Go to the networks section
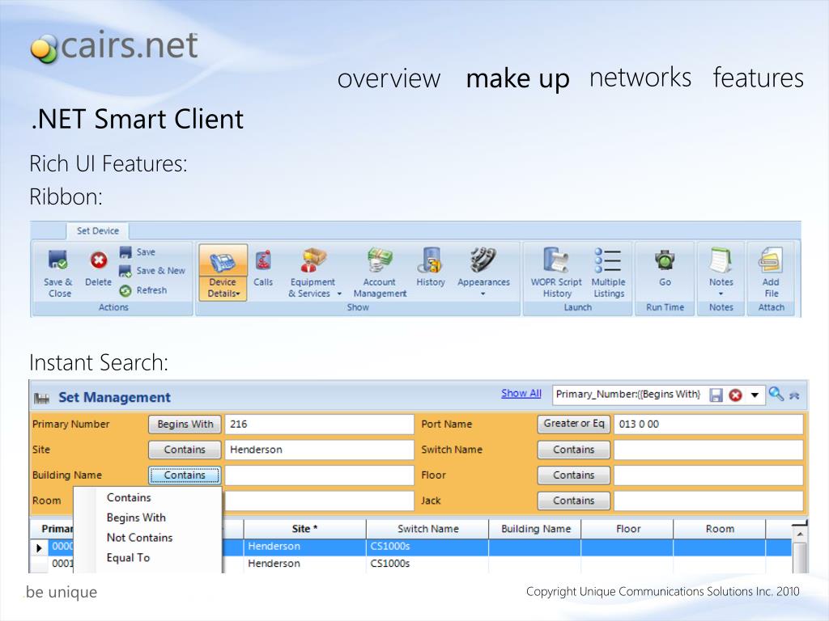Screen dimensions: 829x621 tap(640, 78)
